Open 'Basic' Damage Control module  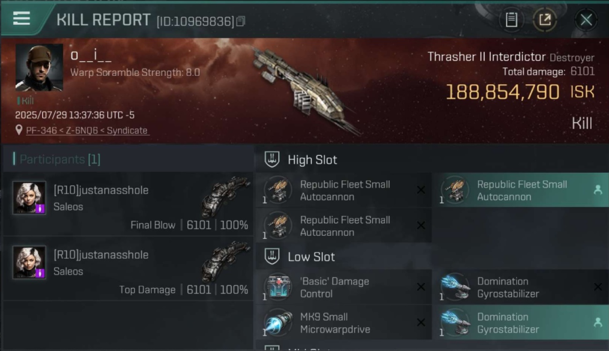343,287
